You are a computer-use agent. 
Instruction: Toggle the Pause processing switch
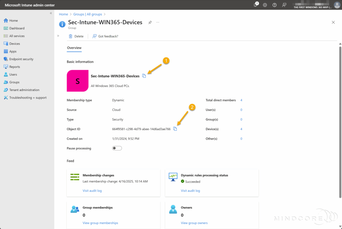[x=117, y=148]
